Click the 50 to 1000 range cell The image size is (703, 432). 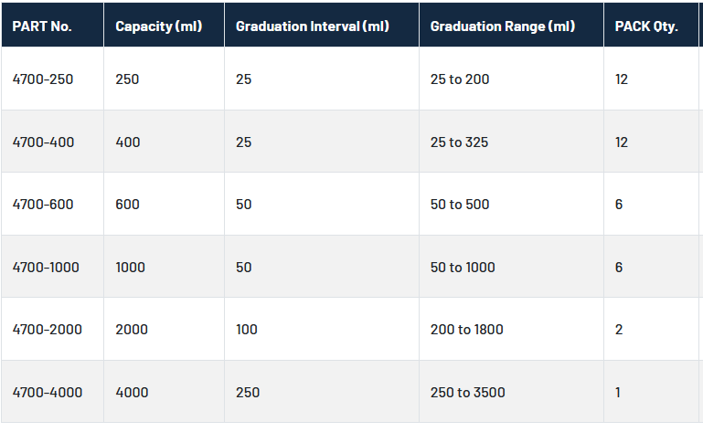(463, 268)
